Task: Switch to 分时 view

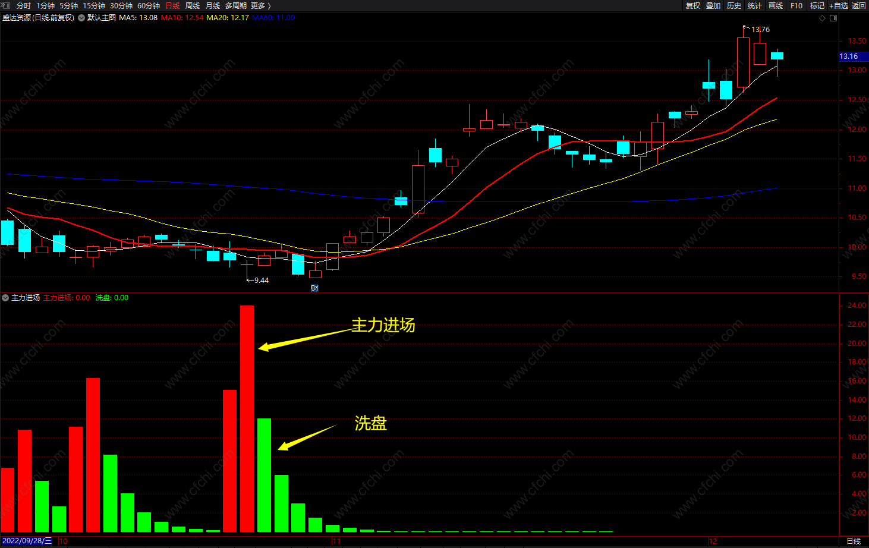Action: click(x=23, y=5)
